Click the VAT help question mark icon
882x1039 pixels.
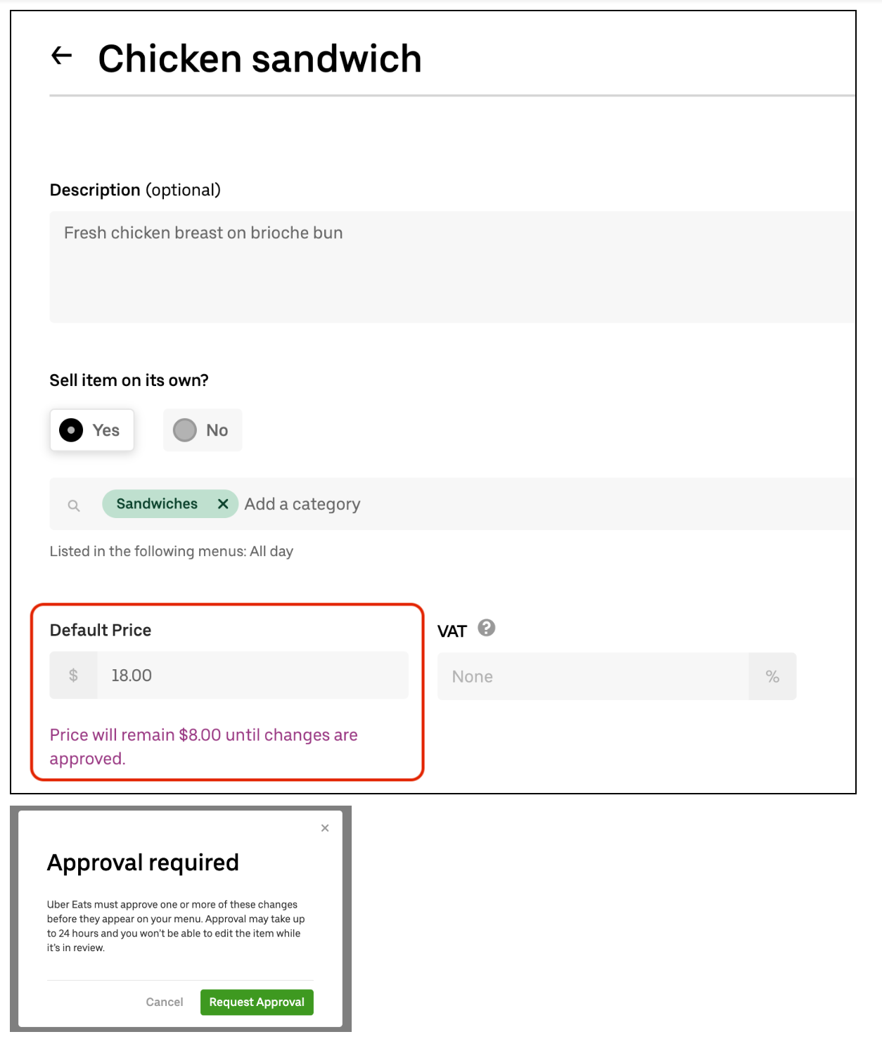(486, 628)
